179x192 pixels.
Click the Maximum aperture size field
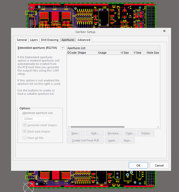tap(36, 119)
